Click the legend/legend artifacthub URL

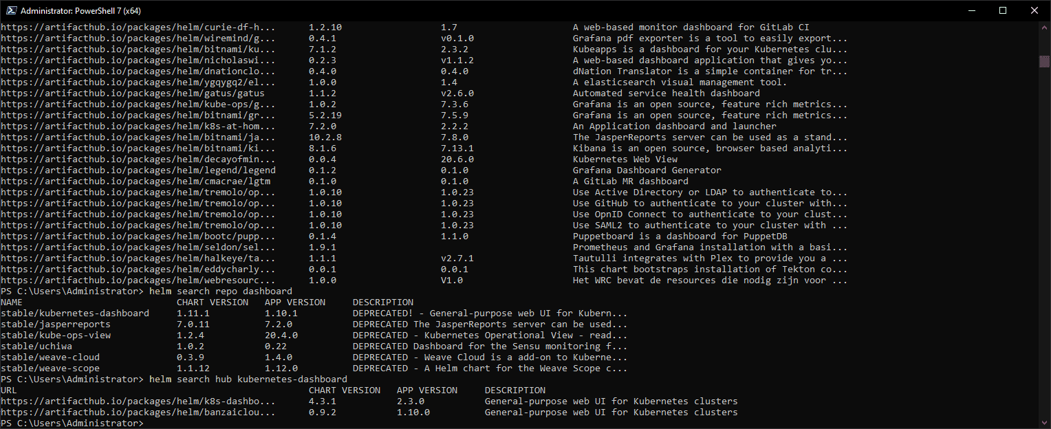(x=138, y=170)
